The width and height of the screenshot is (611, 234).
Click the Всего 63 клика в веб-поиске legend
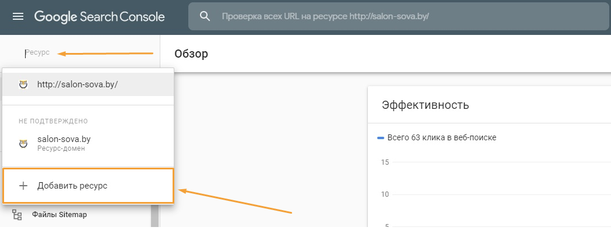tap(442, 137)
